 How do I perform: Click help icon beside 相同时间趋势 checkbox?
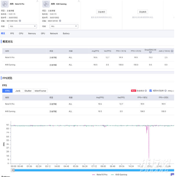(165, 91)
